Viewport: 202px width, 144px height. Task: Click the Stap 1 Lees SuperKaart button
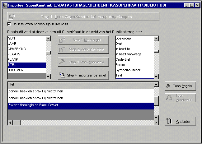[x=83, y=16]
